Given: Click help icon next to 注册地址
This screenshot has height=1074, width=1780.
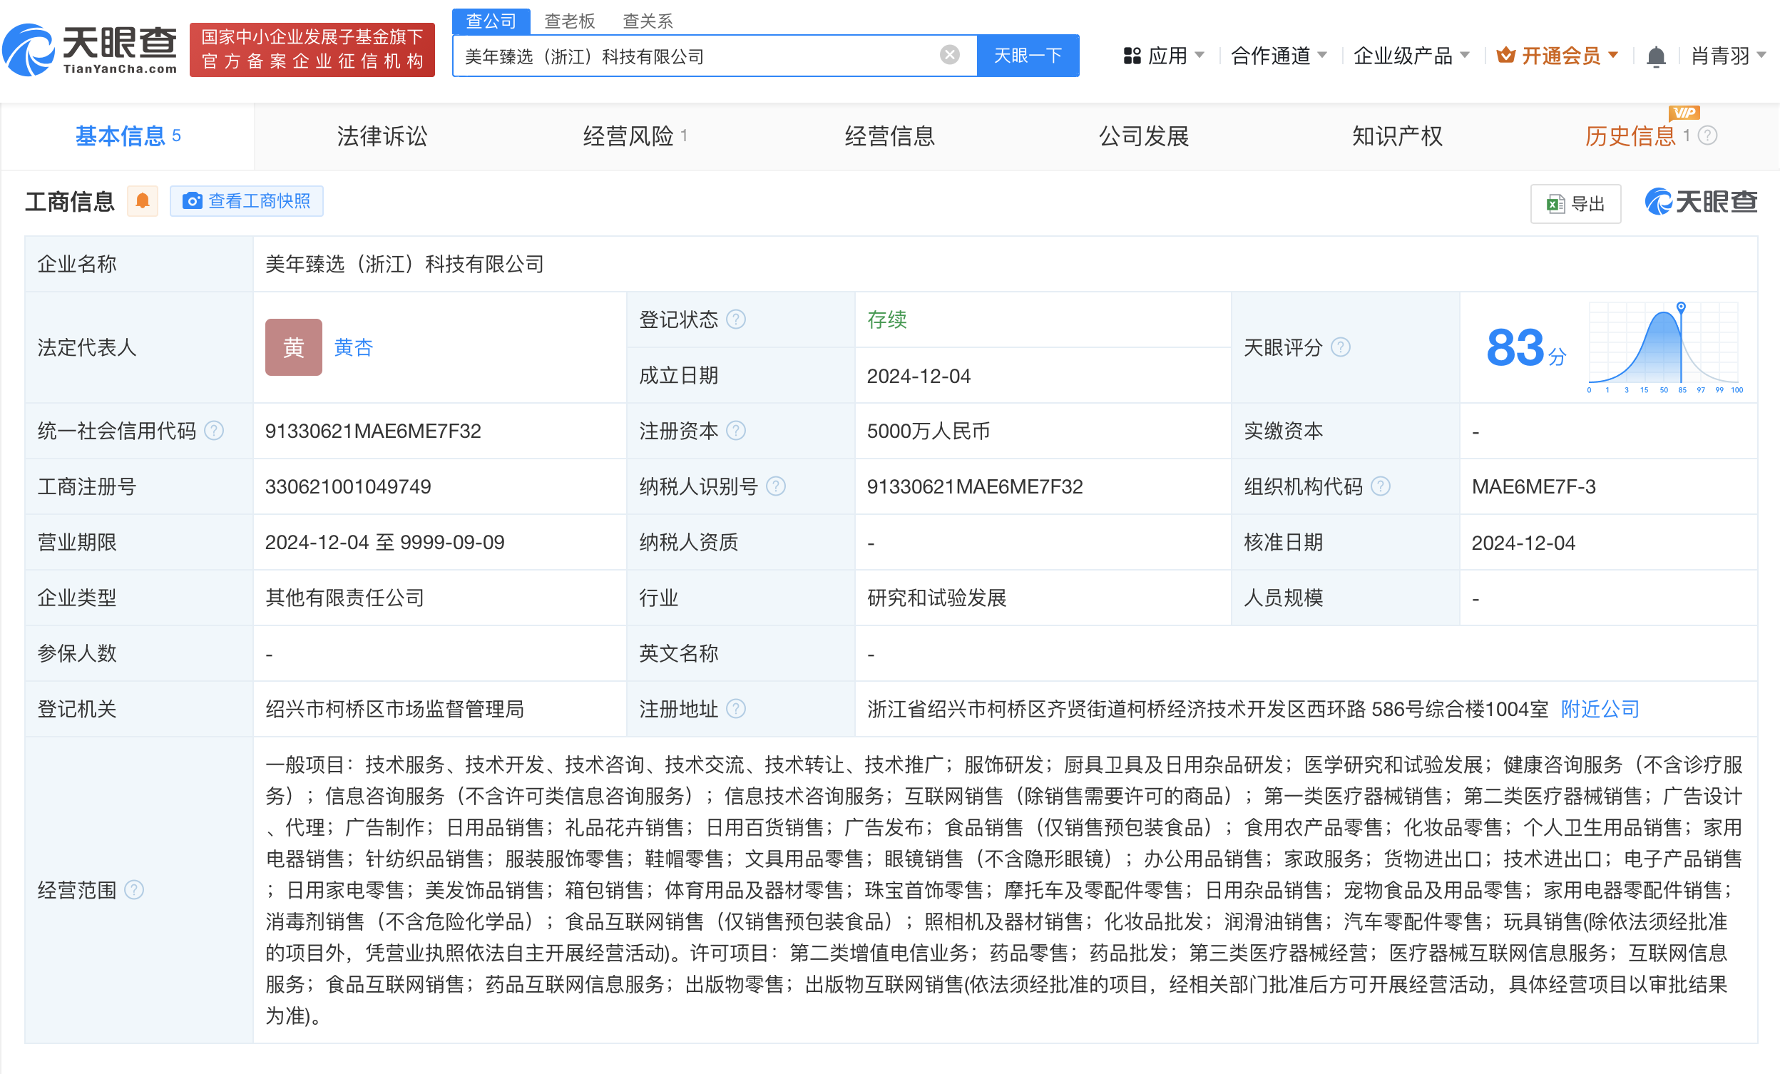Looking at the screenshot, I should [735, 710].
